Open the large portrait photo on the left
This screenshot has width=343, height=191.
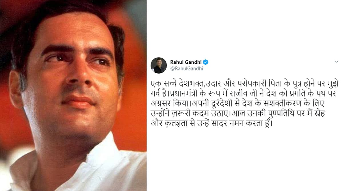click(x=73, y=95)
